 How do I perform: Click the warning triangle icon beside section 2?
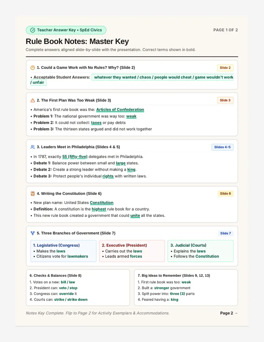point(33,100)
